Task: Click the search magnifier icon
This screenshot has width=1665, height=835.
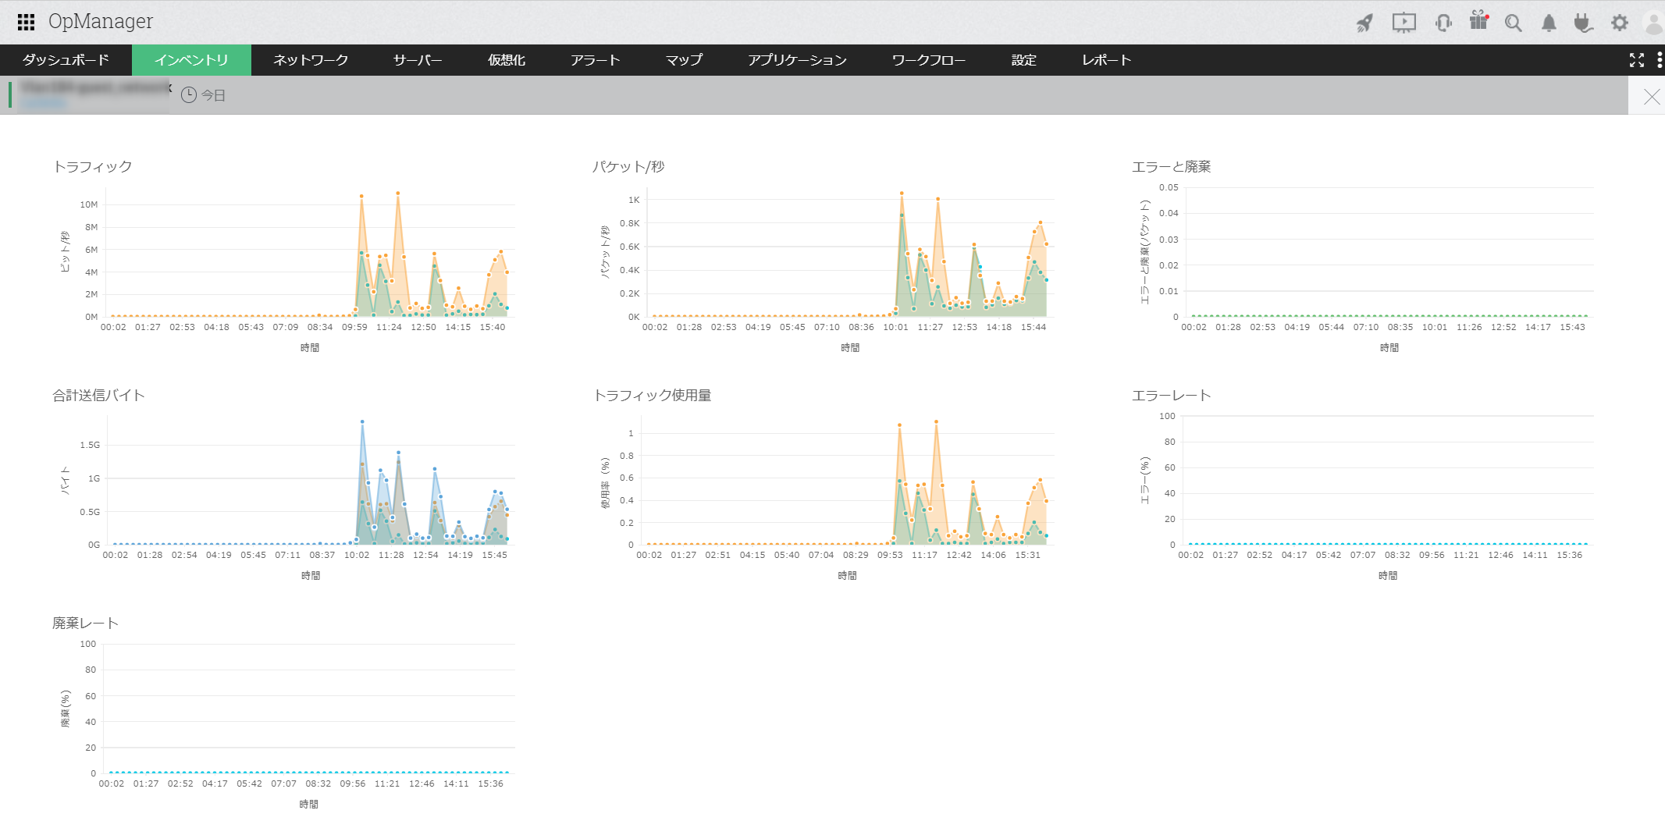Action: click(1513, 23)
